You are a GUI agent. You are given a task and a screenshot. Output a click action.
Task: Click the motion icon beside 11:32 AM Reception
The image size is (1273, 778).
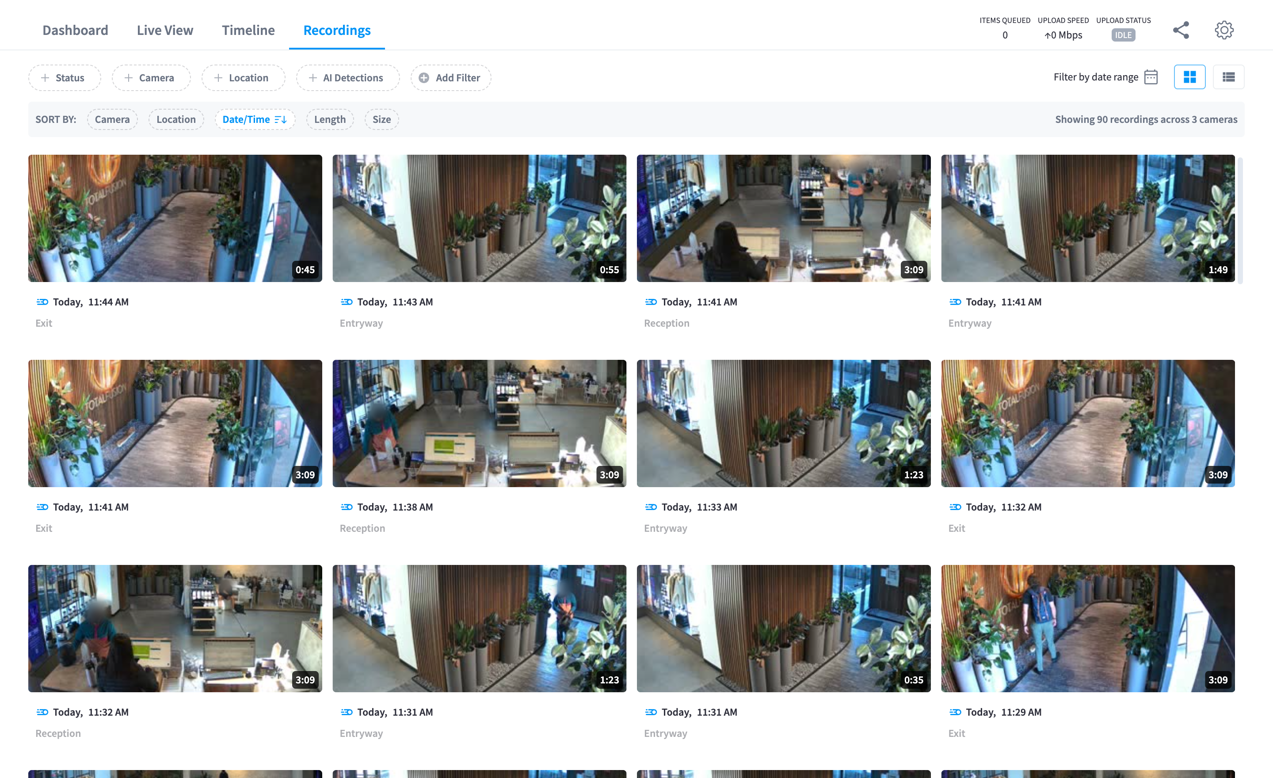tap(42, 712)
